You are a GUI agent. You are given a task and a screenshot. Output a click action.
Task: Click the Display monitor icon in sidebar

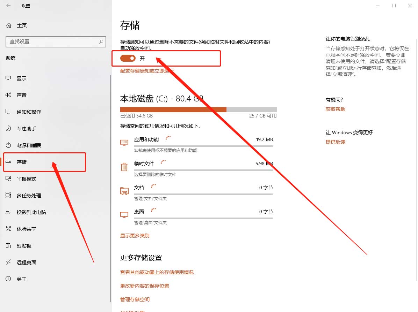pyautogui.click(x=9, y=78)
